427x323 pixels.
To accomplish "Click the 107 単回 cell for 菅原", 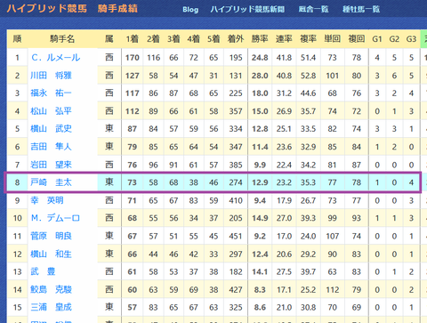I will tap(332, 236).
